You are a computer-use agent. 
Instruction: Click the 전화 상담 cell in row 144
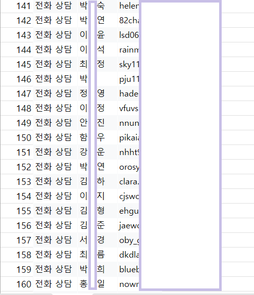pos(55,50)
